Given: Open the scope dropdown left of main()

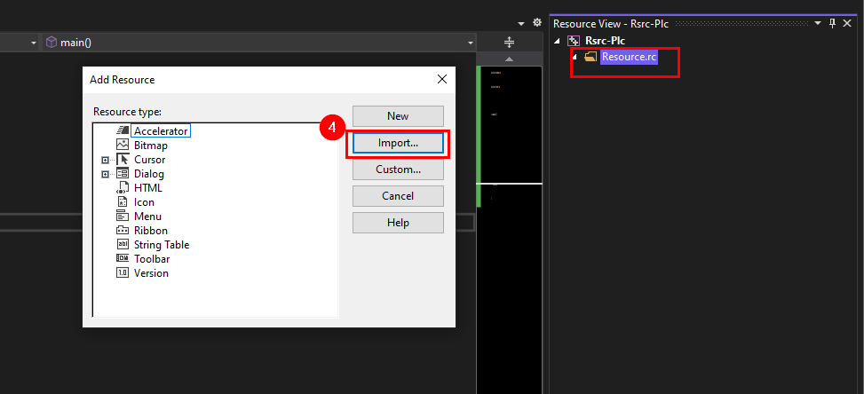Looking at the screenshot, I should tap(34, 43).
